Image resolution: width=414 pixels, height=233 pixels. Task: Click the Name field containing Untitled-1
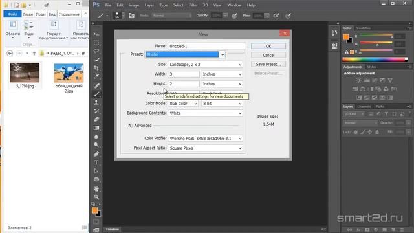pyautogui.click(x=207, y=46)
